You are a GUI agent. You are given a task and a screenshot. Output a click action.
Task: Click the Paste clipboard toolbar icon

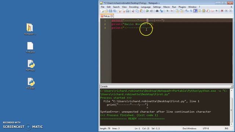141,11
